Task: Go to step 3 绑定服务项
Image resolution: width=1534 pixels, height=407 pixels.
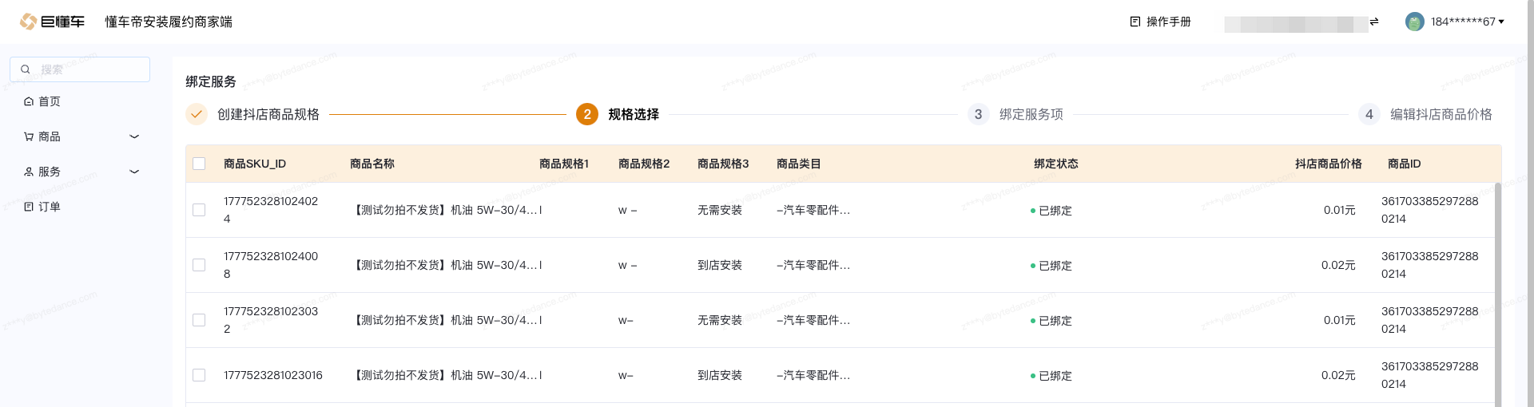Action: 1031,114
